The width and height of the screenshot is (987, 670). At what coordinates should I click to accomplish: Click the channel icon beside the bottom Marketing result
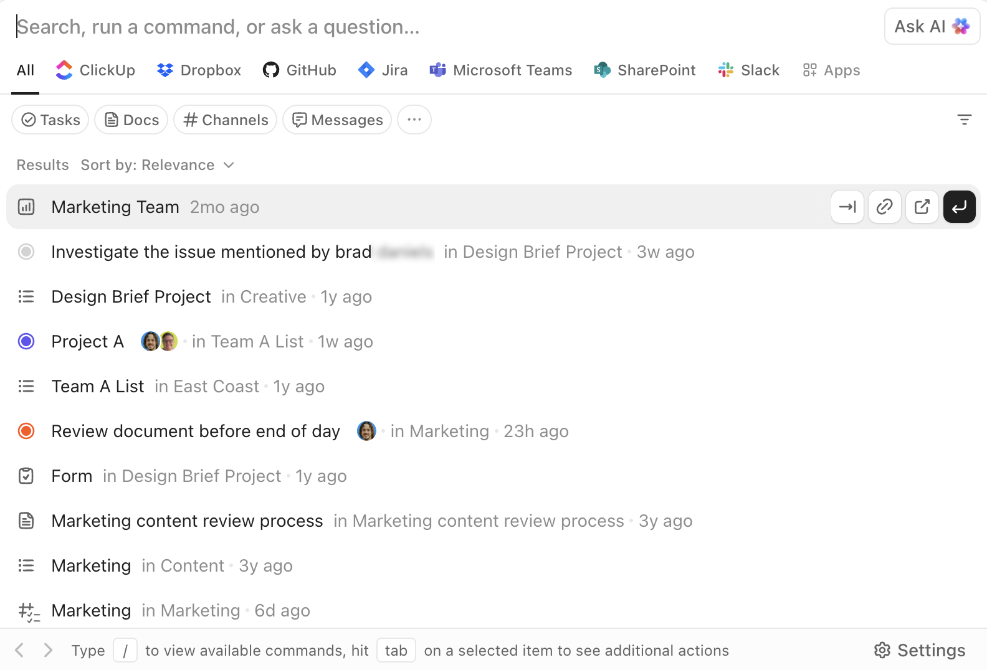[x=28, y=610]
